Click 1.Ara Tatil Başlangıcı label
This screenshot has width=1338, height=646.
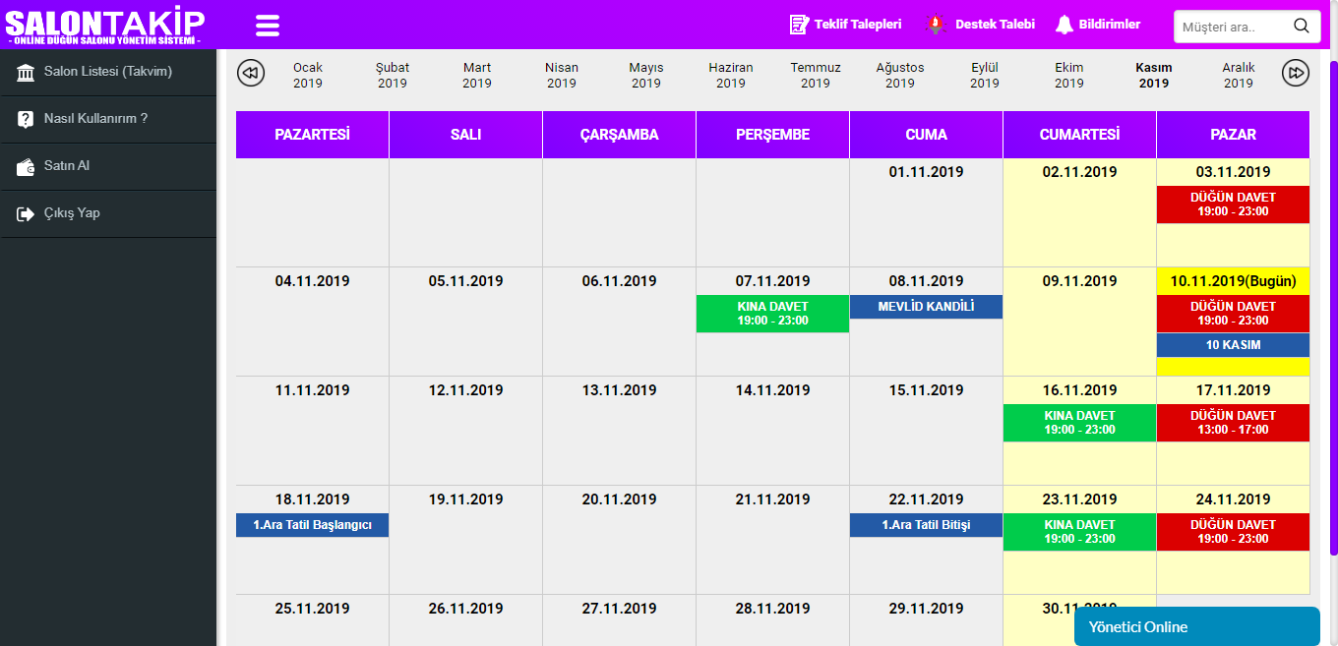tap(312, 525)
